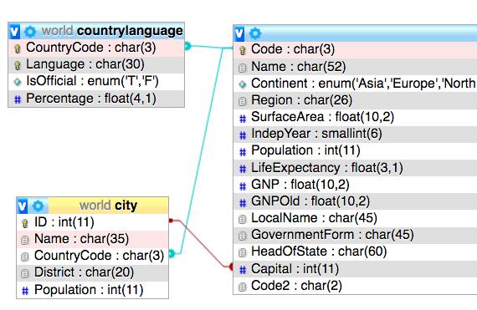Select the HeadOfState : char(60) column
Screen dimensions: 477x310
356,252
